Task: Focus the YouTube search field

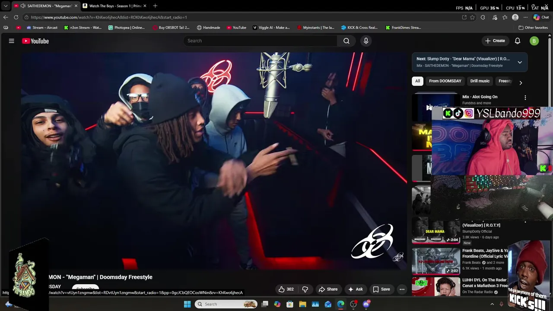Action: coord(261,41)
